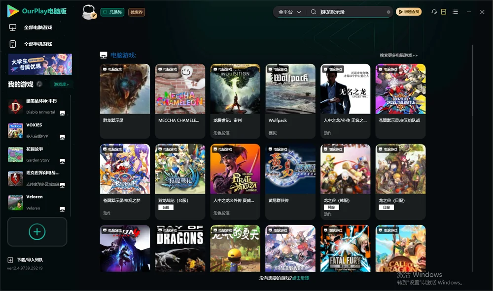Open the 龙之谷（韩服）game card
Image resolution: width=493 pixels, height=291 pixels.
[345, 181]
